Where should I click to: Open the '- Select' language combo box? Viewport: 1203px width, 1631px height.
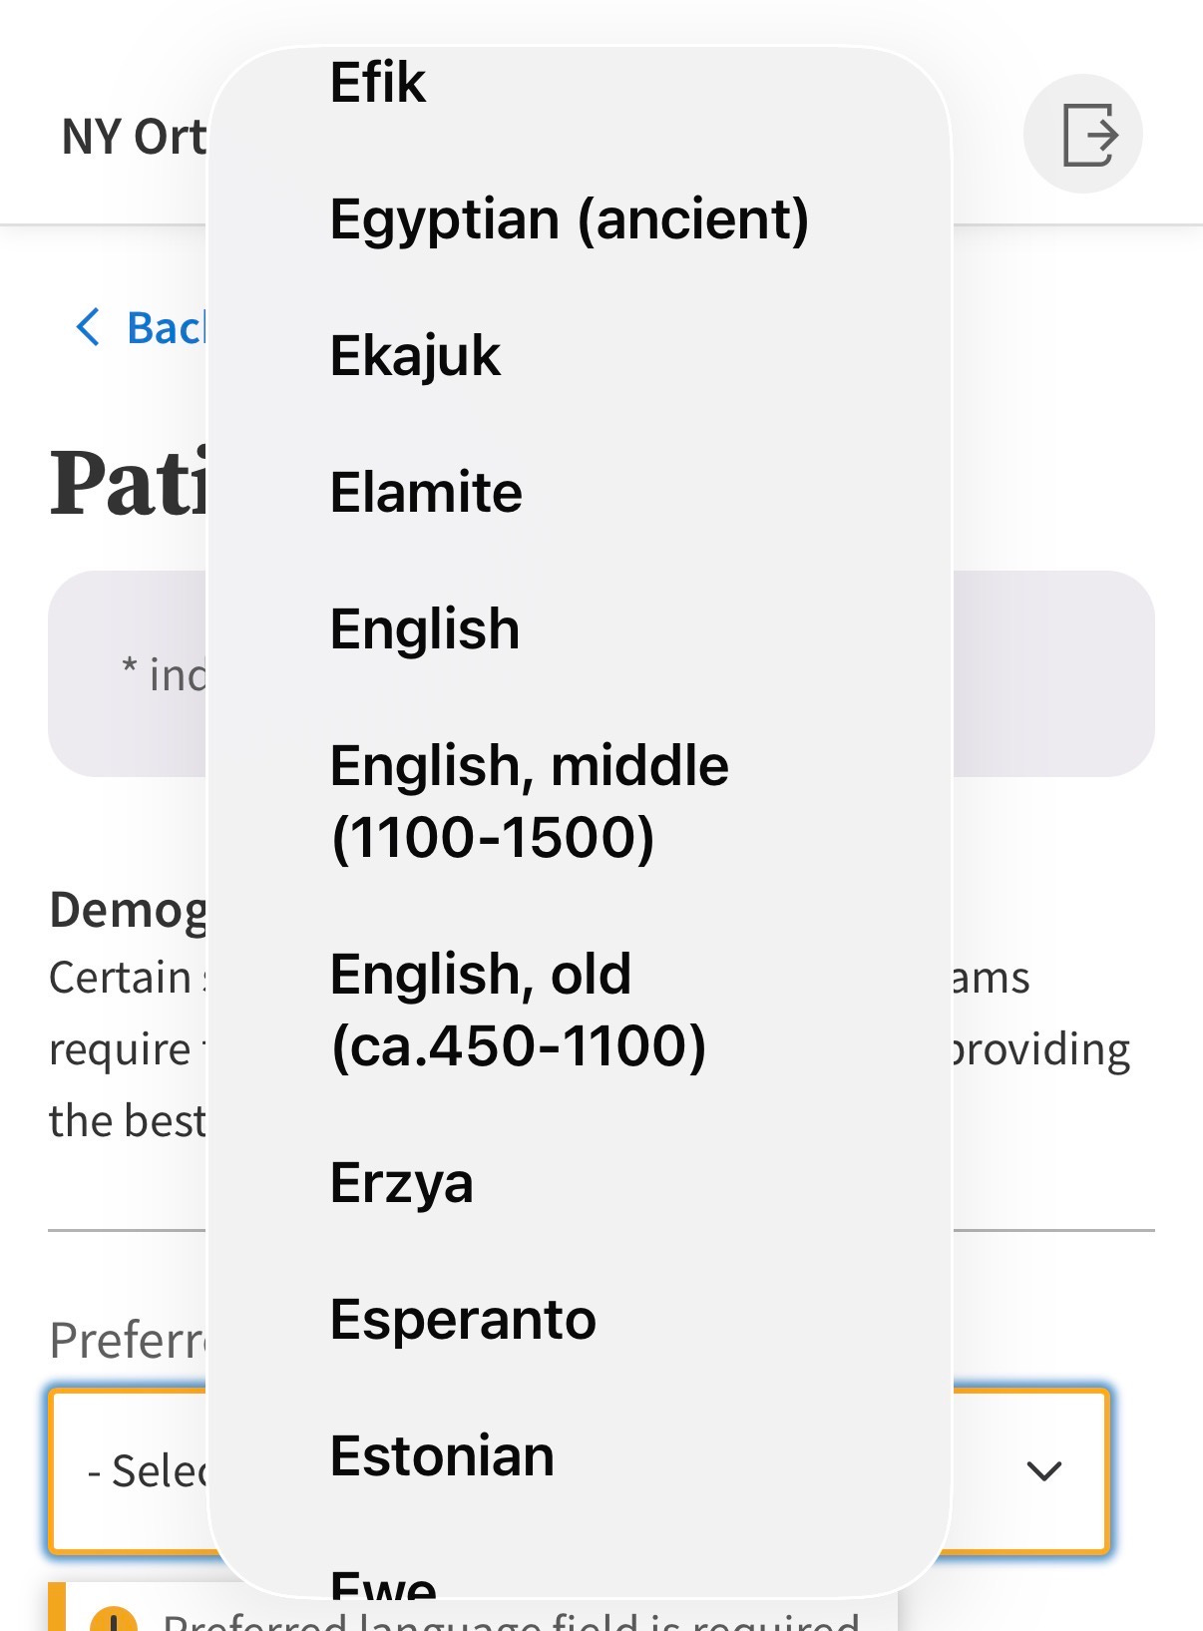pyautogui.click(x=579, y=1470)
